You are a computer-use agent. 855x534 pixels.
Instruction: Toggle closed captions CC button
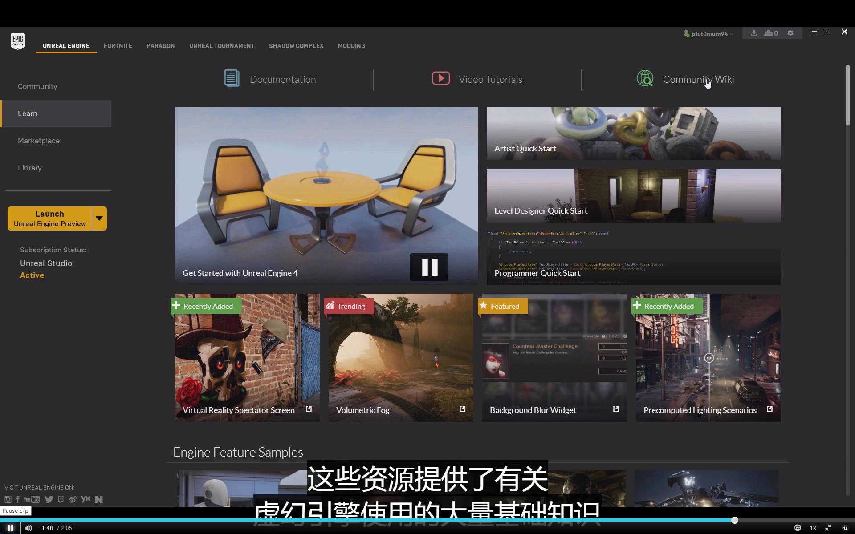pos(798,528)
